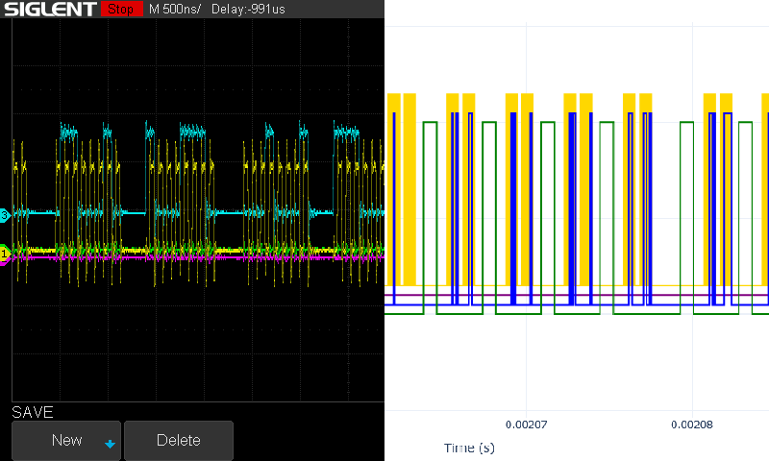This screenshot has width=769, height=461.
Task: Click the 0.00208 time axis label
Action: pos(692,425)
